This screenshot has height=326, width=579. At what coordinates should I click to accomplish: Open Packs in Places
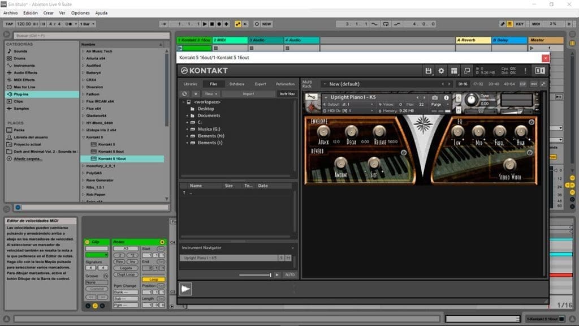[19, 130]
